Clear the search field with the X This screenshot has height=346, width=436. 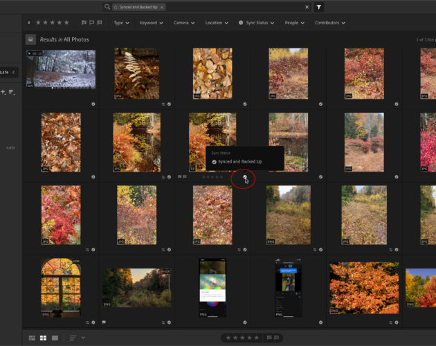(x=307, y=7)
